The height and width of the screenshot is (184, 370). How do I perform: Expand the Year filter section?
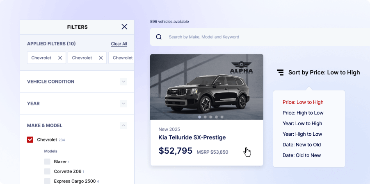click(x=123, y=103)
